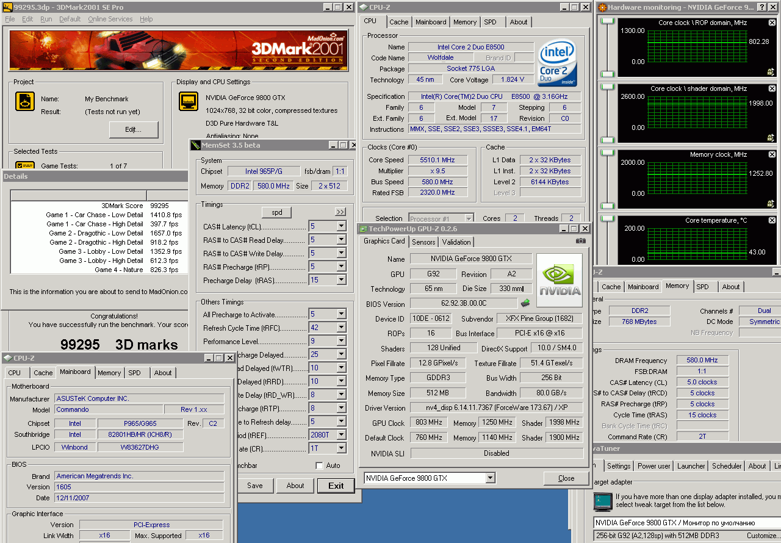The image size is (781, 543).
Task: Click the Edit... button in 3DMark Project
Action: 134,129
